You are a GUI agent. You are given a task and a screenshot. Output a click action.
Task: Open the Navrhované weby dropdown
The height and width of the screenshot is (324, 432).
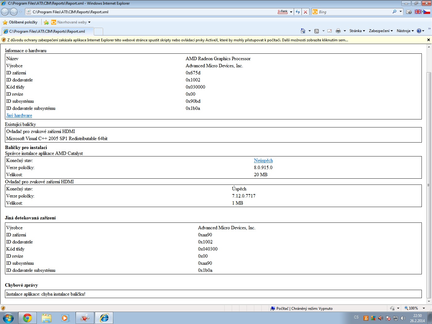point(71,22)
